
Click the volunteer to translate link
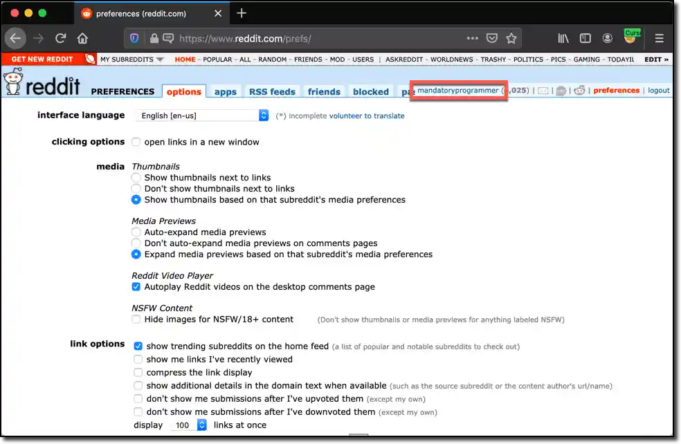(367, 116)
